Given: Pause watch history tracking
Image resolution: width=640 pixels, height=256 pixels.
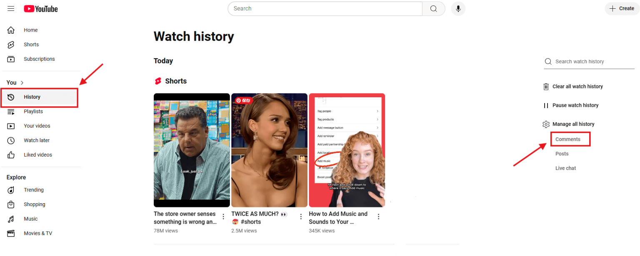Looking at the screenshot, I should [575, 105].
